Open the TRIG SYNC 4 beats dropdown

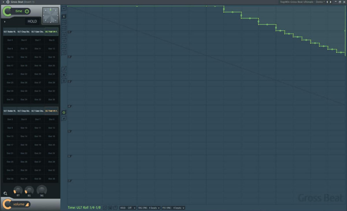click(x=149, y=208)
